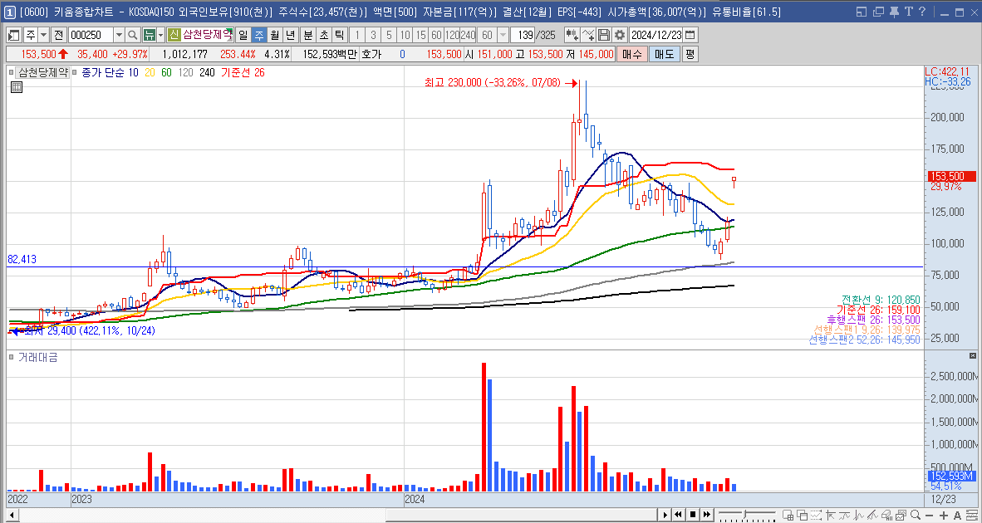The image size is (982, 523).
Task: Stop chart replay with the stop button
Action: tap(693, 515)
